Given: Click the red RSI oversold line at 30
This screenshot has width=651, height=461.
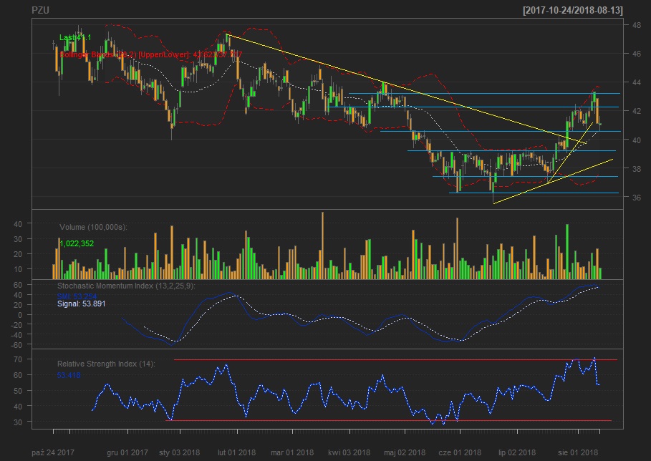Looking at the screenshot, I should pos(389,421).
